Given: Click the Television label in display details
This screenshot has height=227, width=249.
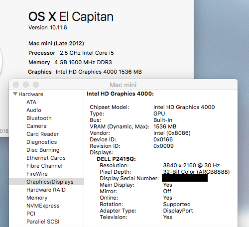Looking at the screenshot, I should (x=114, y=217).
